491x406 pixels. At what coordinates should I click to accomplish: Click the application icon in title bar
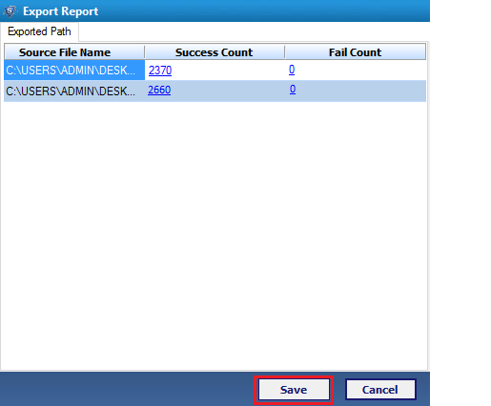coord(10,11)
